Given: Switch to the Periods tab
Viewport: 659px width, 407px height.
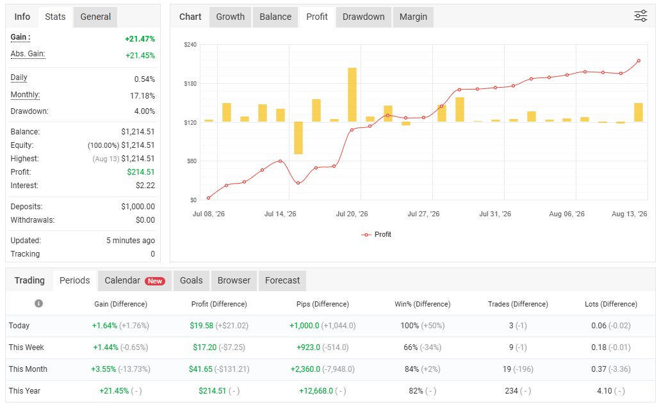Looking at the screenshot, I should pos(75,280).
